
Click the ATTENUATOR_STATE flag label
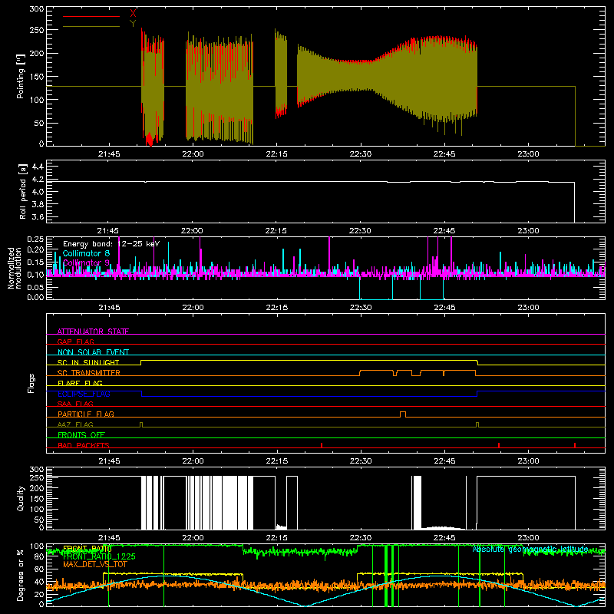(x=93, y=332)
